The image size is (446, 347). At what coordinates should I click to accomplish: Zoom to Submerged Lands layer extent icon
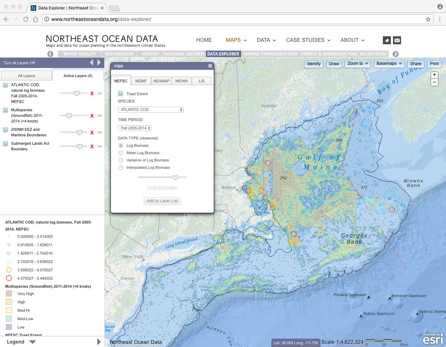pos(100,146)
